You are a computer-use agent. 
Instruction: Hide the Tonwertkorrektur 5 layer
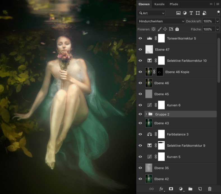(x=141, y=38)
